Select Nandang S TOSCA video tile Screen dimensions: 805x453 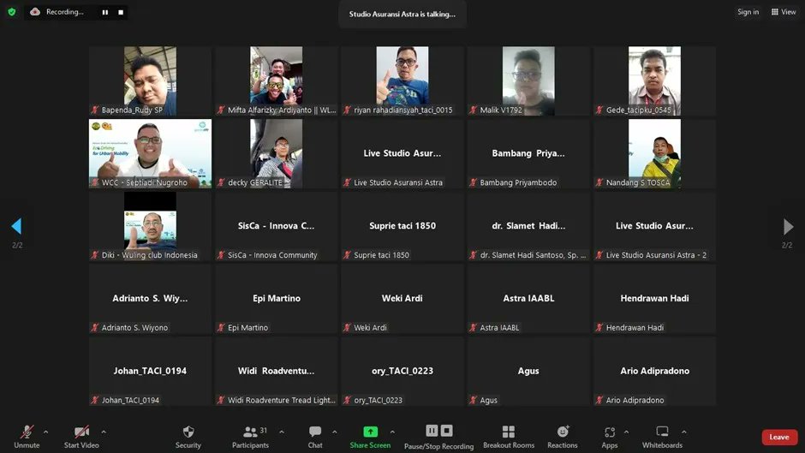click(x=654, y=153)
